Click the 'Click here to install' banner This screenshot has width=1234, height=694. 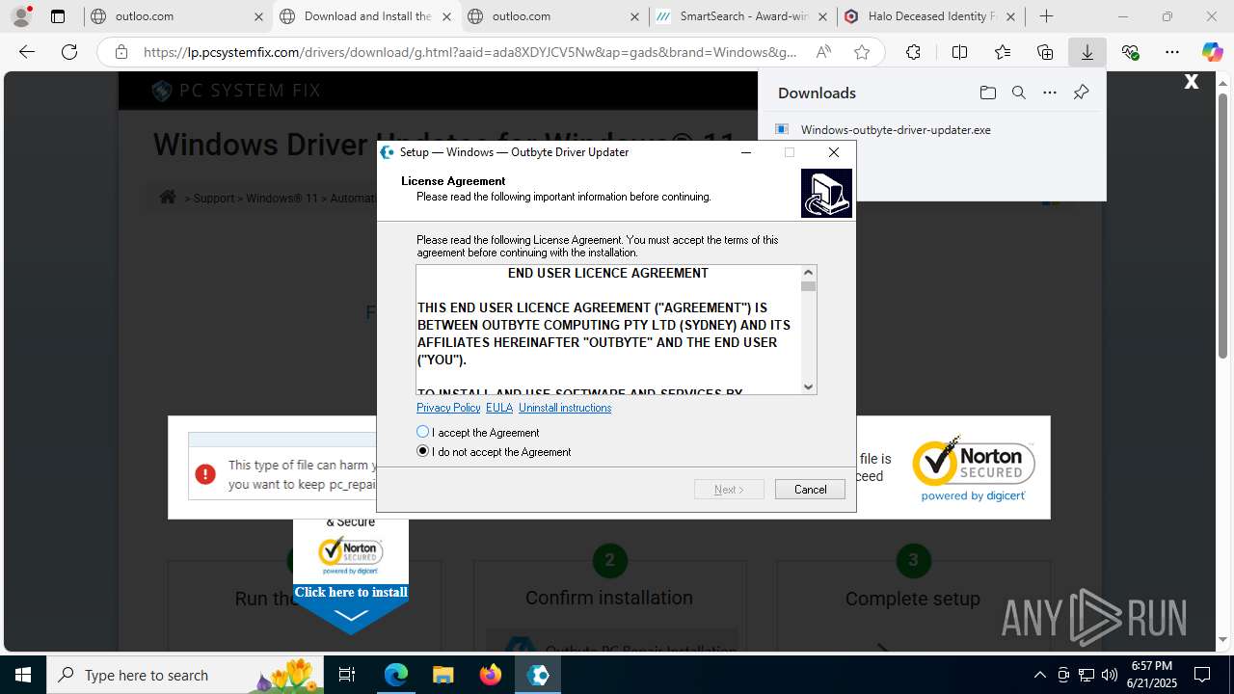coord(351,592)
